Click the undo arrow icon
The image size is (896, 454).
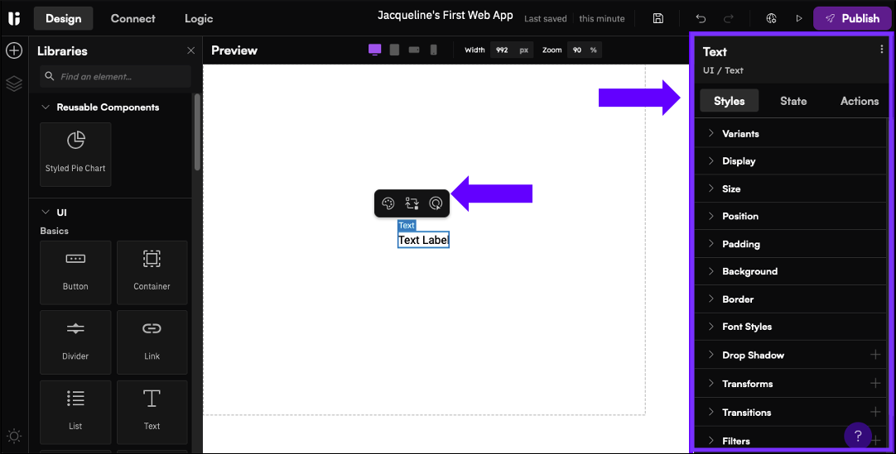point(701,18)
